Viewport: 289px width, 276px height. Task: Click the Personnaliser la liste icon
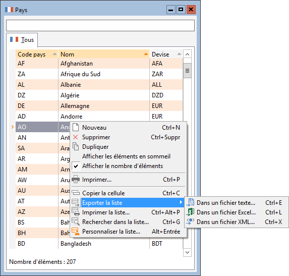click(x=76, y=232)
